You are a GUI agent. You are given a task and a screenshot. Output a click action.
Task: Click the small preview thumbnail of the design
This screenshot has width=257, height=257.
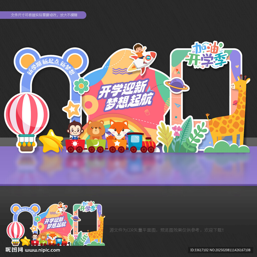point(56,224)
